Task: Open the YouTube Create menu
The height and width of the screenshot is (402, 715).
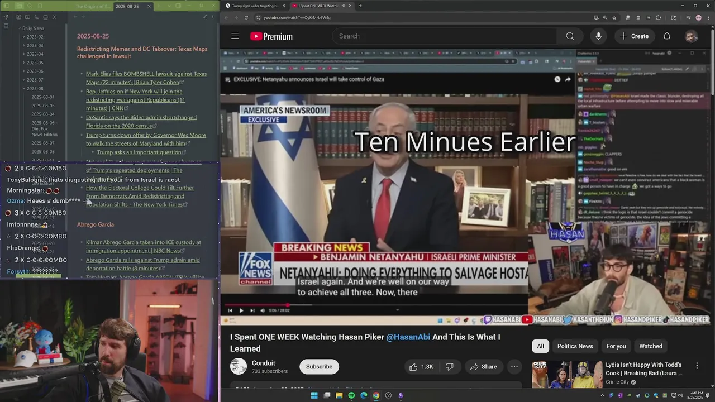Action: [634, 36]
